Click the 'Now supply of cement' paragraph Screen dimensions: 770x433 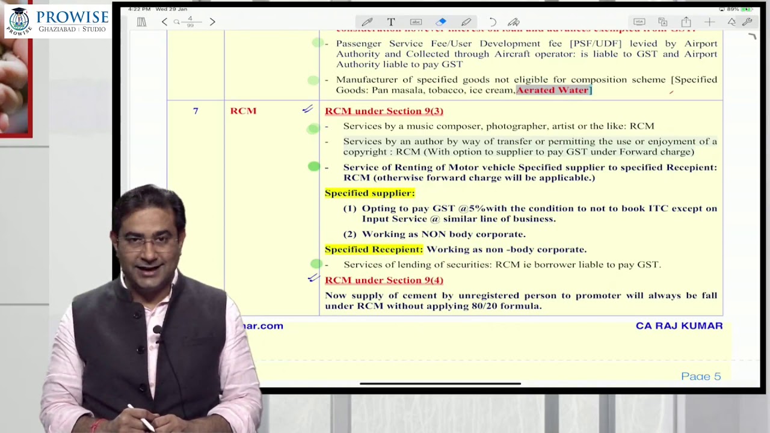(x=521, y=301)
